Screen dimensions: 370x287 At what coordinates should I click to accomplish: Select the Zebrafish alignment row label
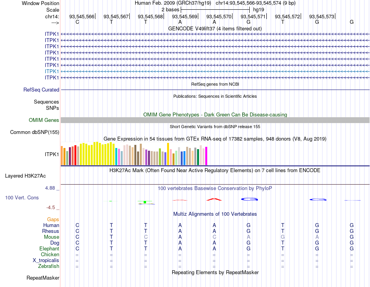[x=49, y=266]
